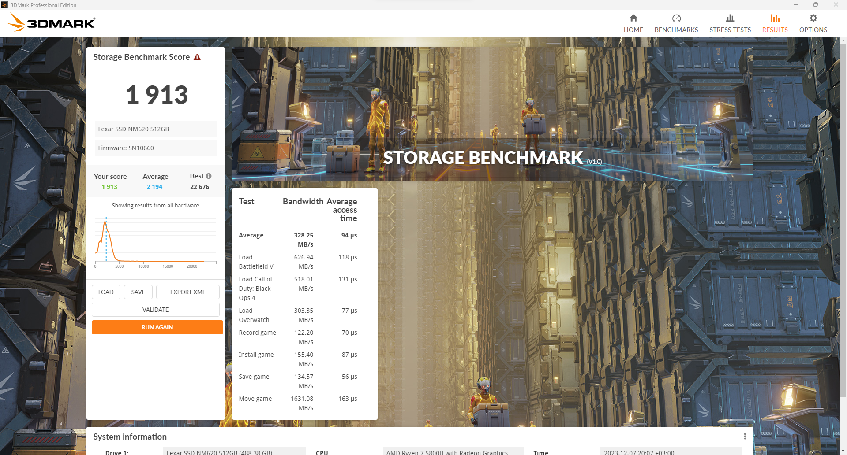Click the vertical scrollbar on the right

pyautogui.click(x=843, y=220)
